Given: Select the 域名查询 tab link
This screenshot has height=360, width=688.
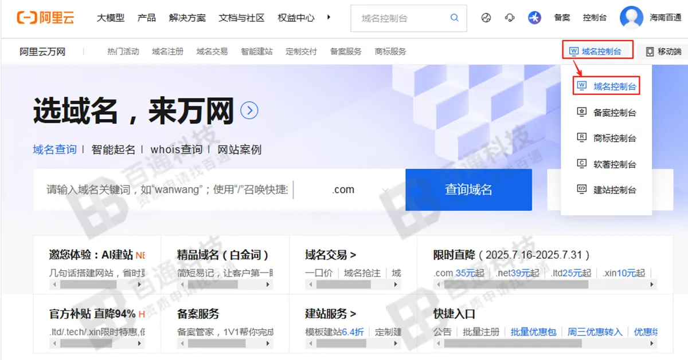Looking at the screenshot, I should (x=54, y=149).
